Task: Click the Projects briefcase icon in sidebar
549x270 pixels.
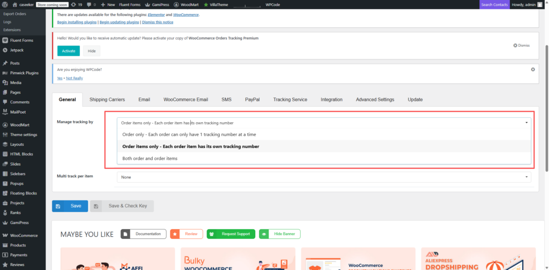Action: 5,203
